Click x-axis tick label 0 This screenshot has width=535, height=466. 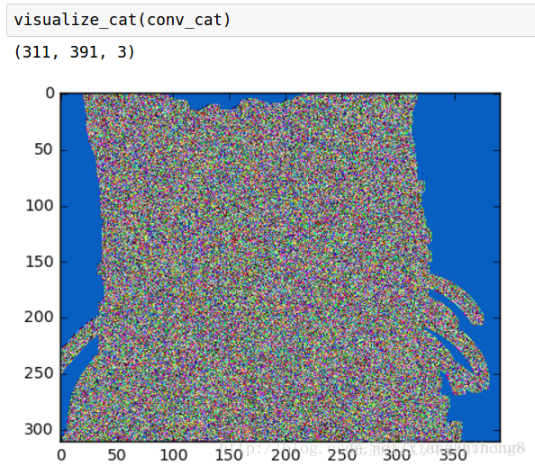61,455
